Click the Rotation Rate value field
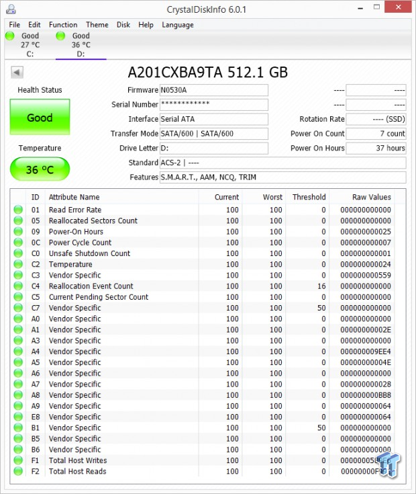 coord(376,119)
